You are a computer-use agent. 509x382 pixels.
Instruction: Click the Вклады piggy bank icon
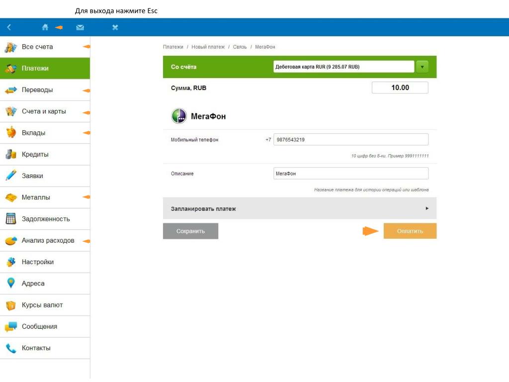11,133
